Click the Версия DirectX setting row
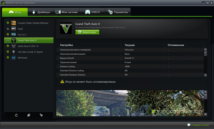The image size is (214, 129). [130, 58]
